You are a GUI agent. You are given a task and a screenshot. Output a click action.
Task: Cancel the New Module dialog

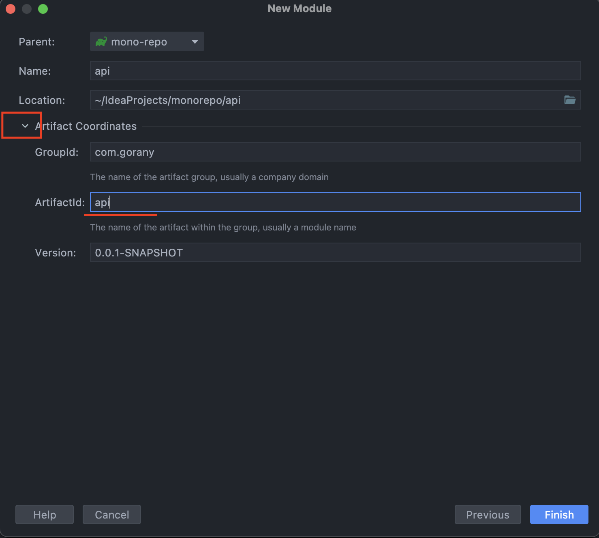tap(112, 514)
